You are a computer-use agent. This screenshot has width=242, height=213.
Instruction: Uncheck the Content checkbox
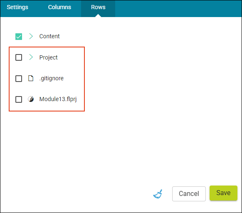(19, 37)
